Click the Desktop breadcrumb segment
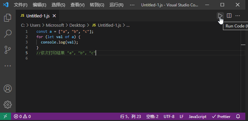The width and height of the screenshot is (248, 121). coord(77,25)
